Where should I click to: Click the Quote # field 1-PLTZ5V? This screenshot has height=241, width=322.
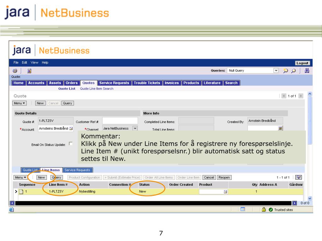pyautogui.click(x=56, y=121)
